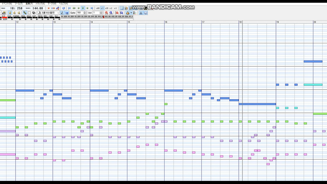Click the second blue magnifier zoom icon
Screen dimensions: 327x184
(x=122, y=13)
